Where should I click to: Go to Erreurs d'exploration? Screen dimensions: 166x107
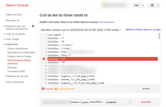tap(18, 49)
